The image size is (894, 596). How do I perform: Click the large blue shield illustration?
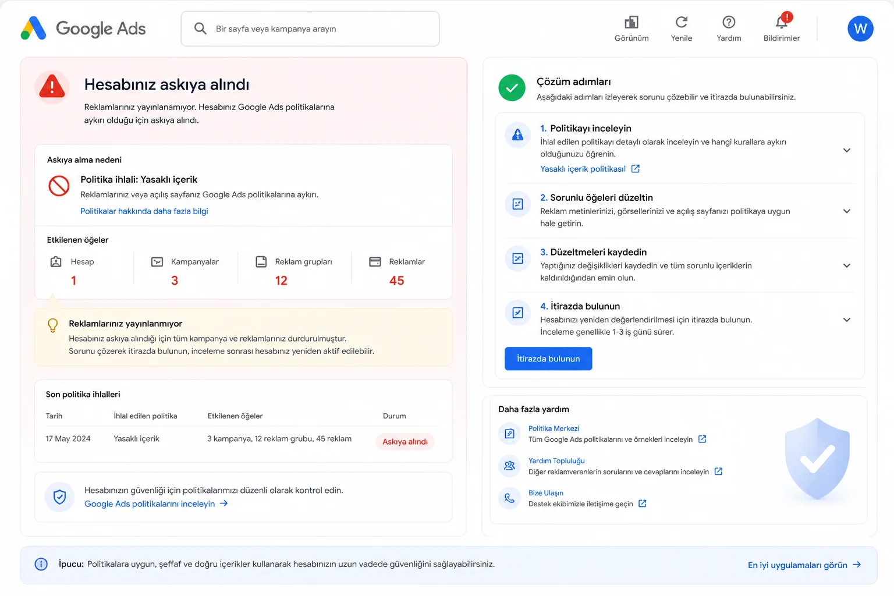(817, 459)
